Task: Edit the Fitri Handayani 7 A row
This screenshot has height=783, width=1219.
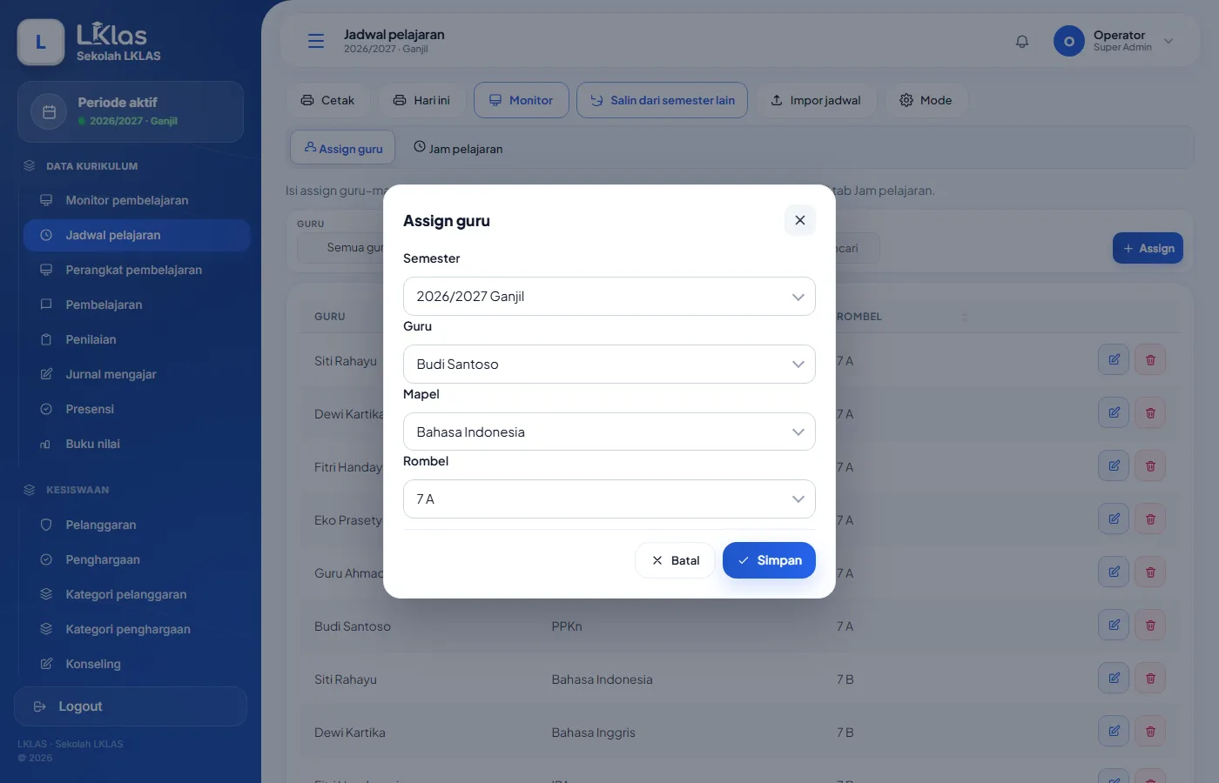Action: tap(1114, 465)
